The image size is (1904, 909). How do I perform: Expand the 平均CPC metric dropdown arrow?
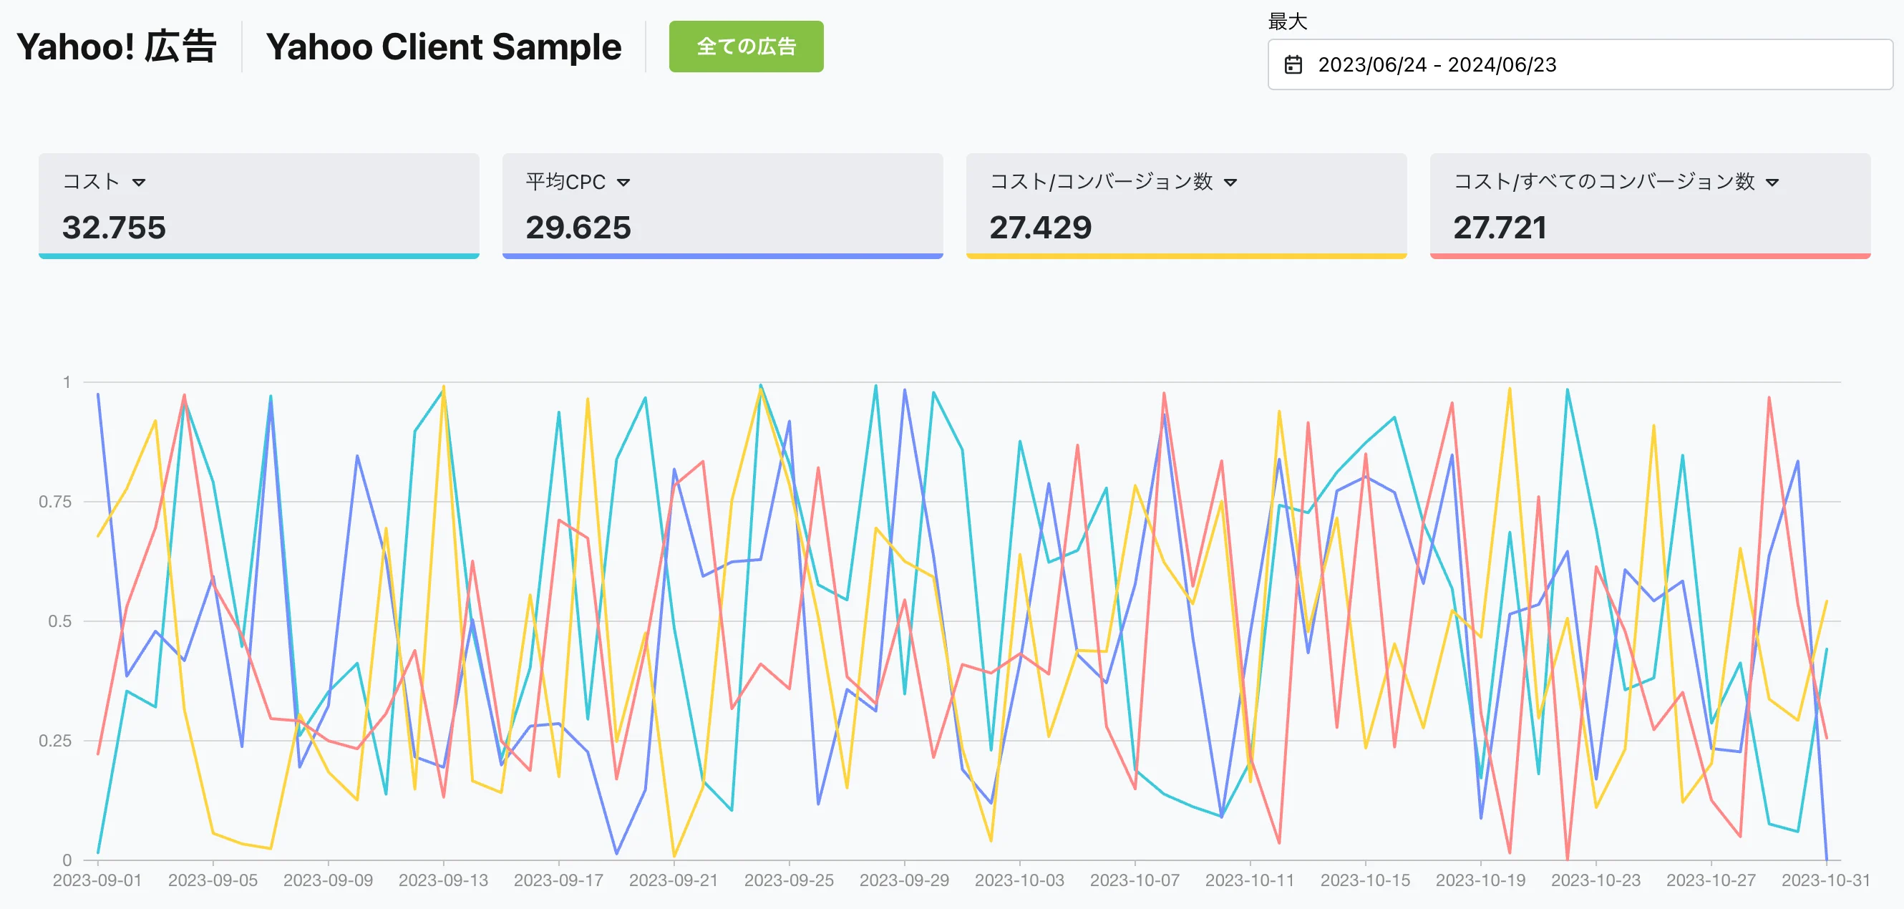pyautogui.click(x=623, y=183)
